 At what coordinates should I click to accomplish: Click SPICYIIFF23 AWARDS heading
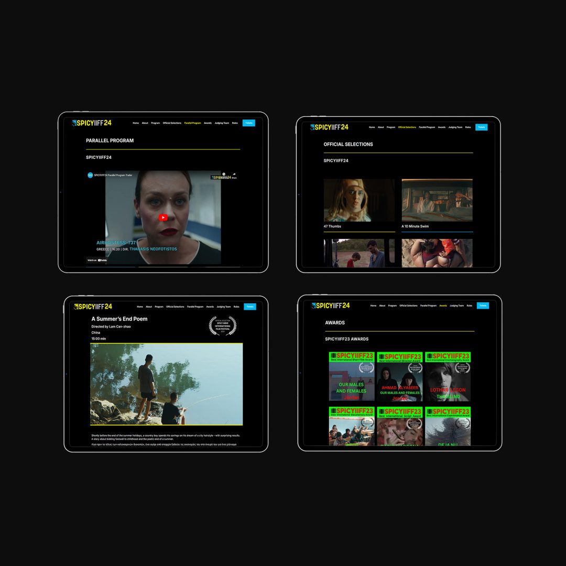click(346, 339)
